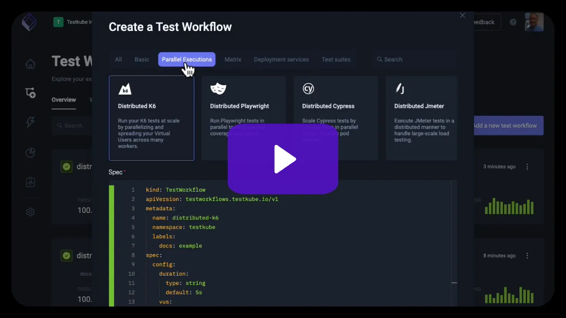This screenshot has height=318, width=566.
Task: Click the 'name: distributed-k6' line
Action: [185, 218]
